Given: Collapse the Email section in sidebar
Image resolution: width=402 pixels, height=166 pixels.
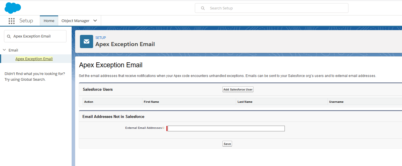Looking at the screenshot, I should [4, 50].
